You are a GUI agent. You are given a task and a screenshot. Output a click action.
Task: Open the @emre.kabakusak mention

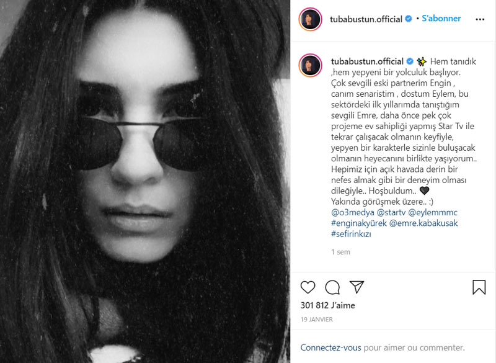coord(423,223)
